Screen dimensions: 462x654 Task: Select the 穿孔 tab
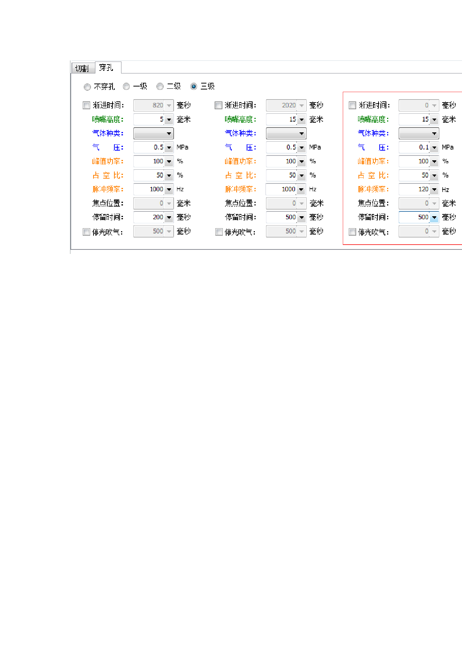(x=107, y=67)
